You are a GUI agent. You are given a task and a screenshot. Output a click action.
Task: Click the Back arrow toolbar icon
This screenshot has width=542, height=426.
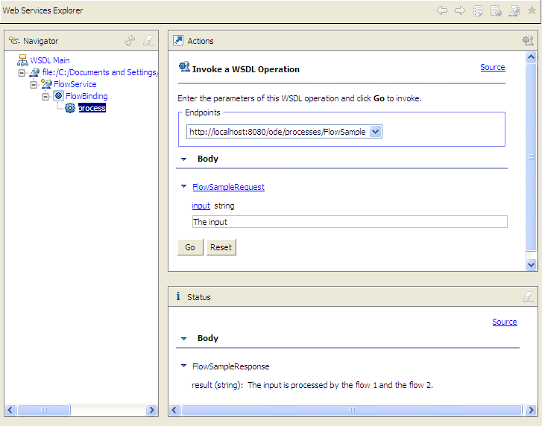click(x=442, y=10)
